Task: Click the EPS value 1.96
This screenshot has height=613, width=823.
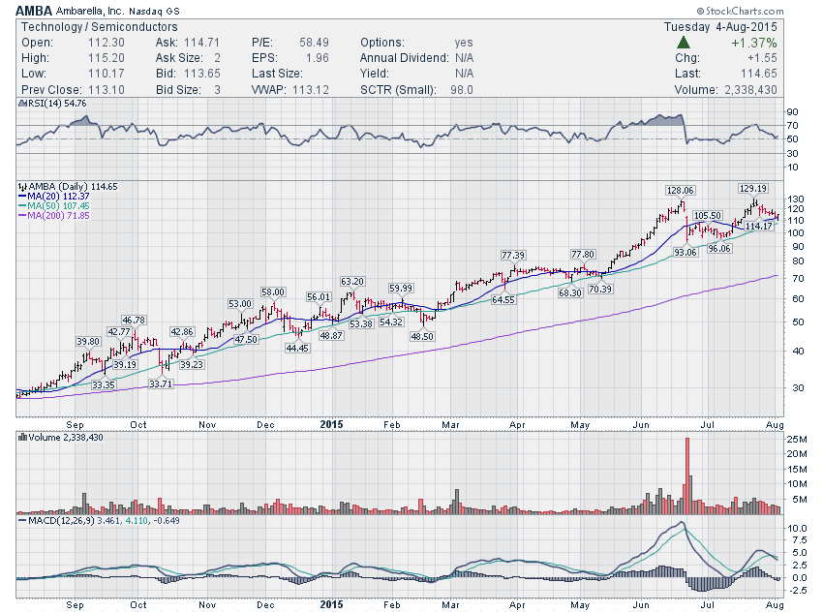Action: (x=317, y=58)
